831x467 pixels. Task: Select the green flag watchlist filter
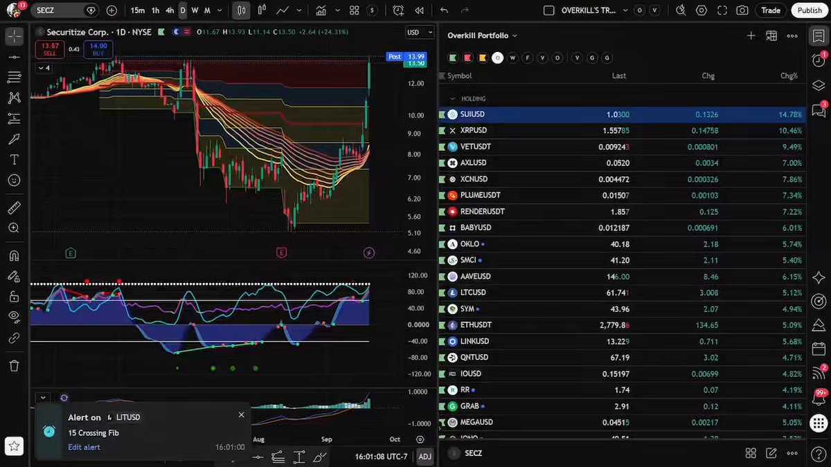point(453,58)
